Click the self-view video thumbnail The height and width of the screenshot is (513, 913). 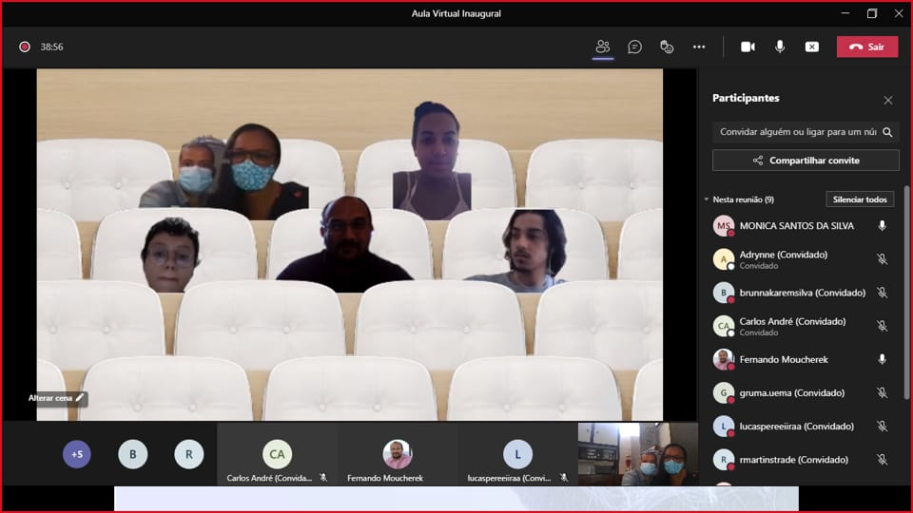click(638, 454)
